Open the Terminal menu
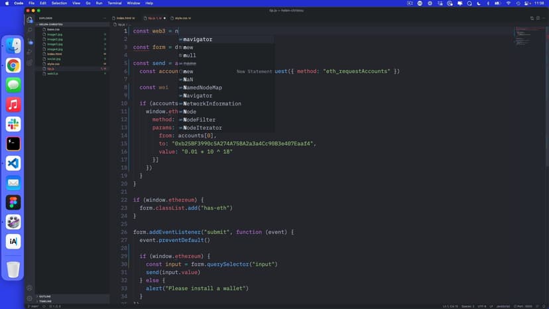549x309 pixels. (115, 3)
